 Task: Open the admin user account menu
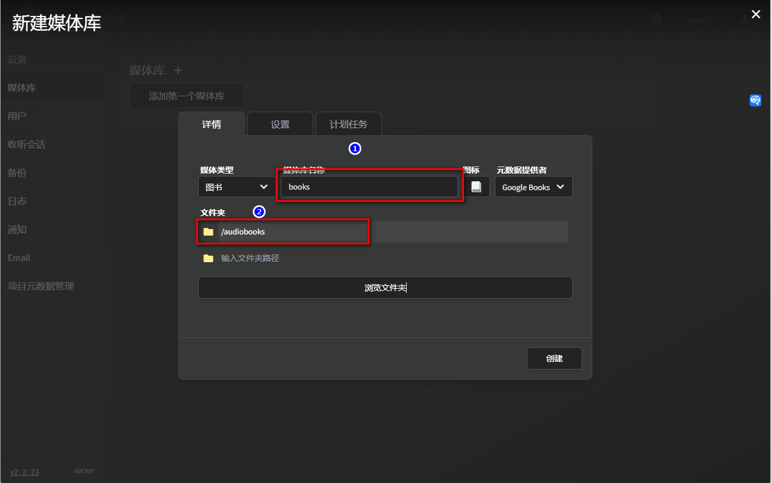(699, 19)
